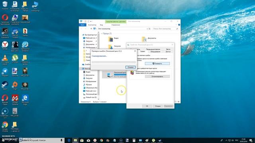Select Быстрый доступ in navigation pane
255x143 pixels.
[x=89, y=35]
